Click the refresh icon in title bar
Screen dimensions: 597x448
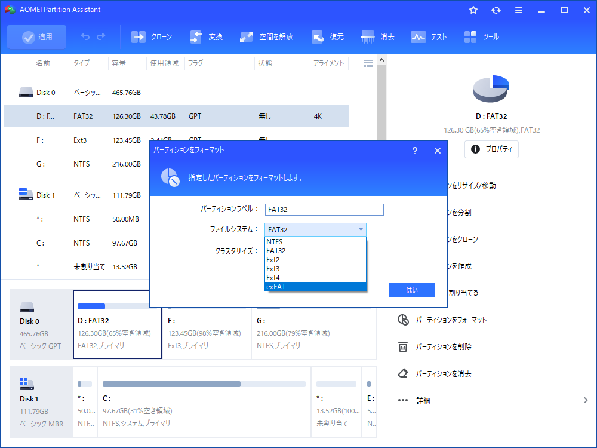(x=496, y=10)
